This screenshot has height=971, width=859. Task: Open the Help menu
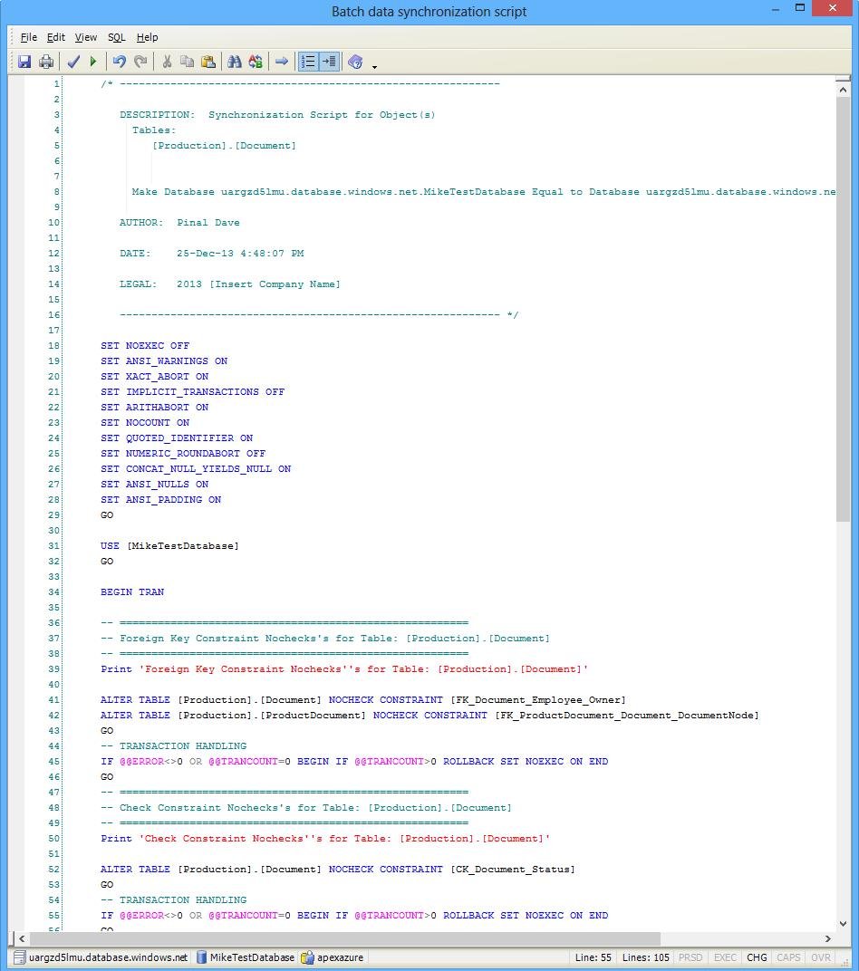point(147,37)
